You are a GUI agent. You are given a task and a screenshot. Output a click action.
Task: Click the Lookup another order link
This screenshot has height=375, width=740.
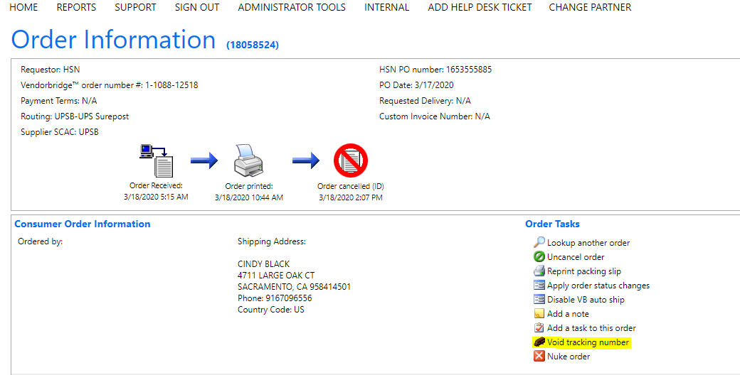(x=588, y=243)
